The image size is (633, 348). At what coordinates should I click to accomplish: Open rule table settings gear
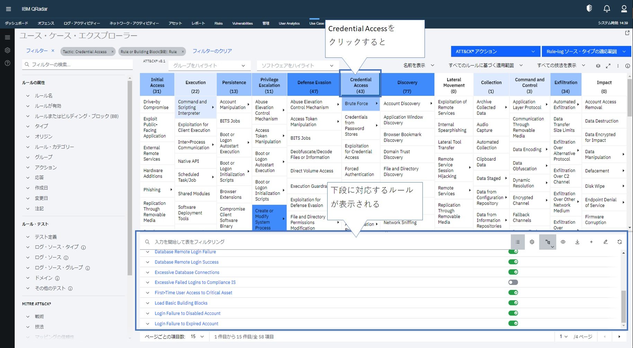coord(532,242)
